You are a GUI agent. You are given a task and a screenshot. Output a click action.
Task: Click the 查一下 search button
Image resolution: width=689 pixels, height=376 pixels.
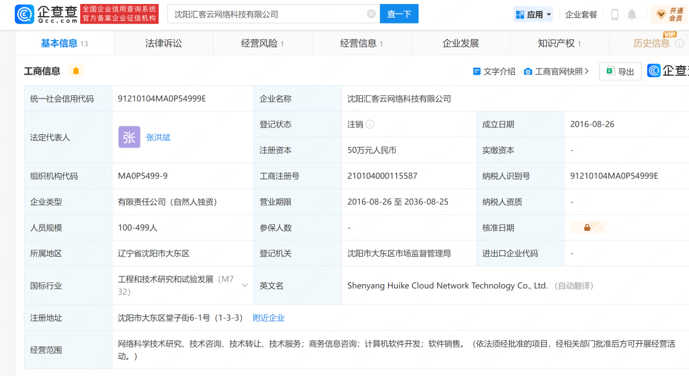(399, 14)
